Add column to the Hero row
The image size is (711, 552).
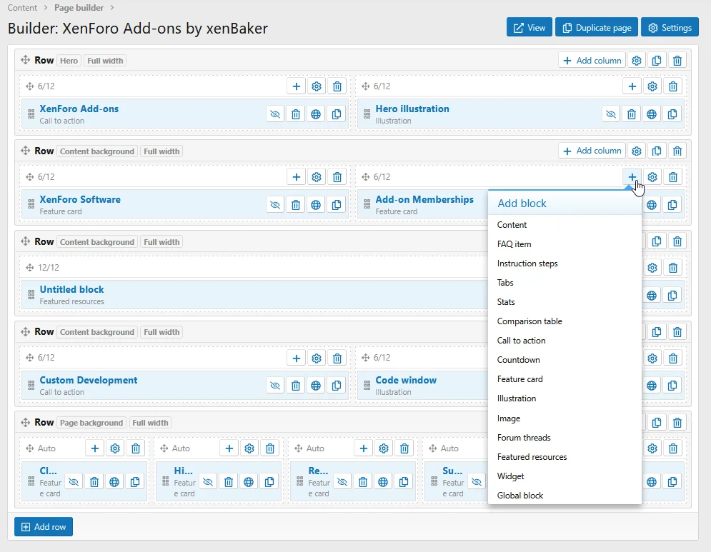592,60
